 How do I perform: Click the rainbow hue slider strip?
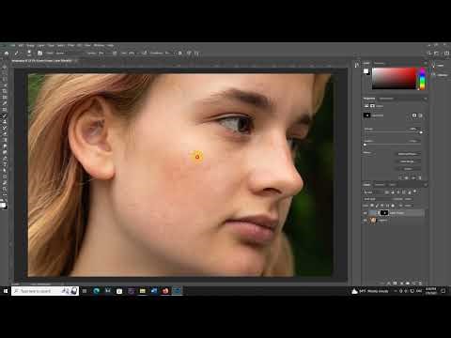422,78
